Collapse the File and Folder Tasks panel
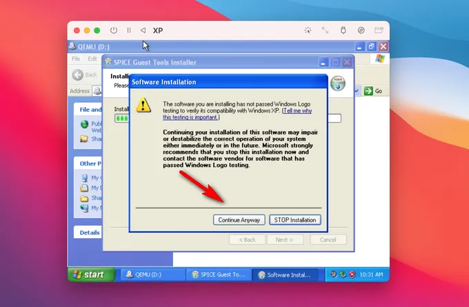This screenshot has height=307, width=469. click(x=88, y=110)
